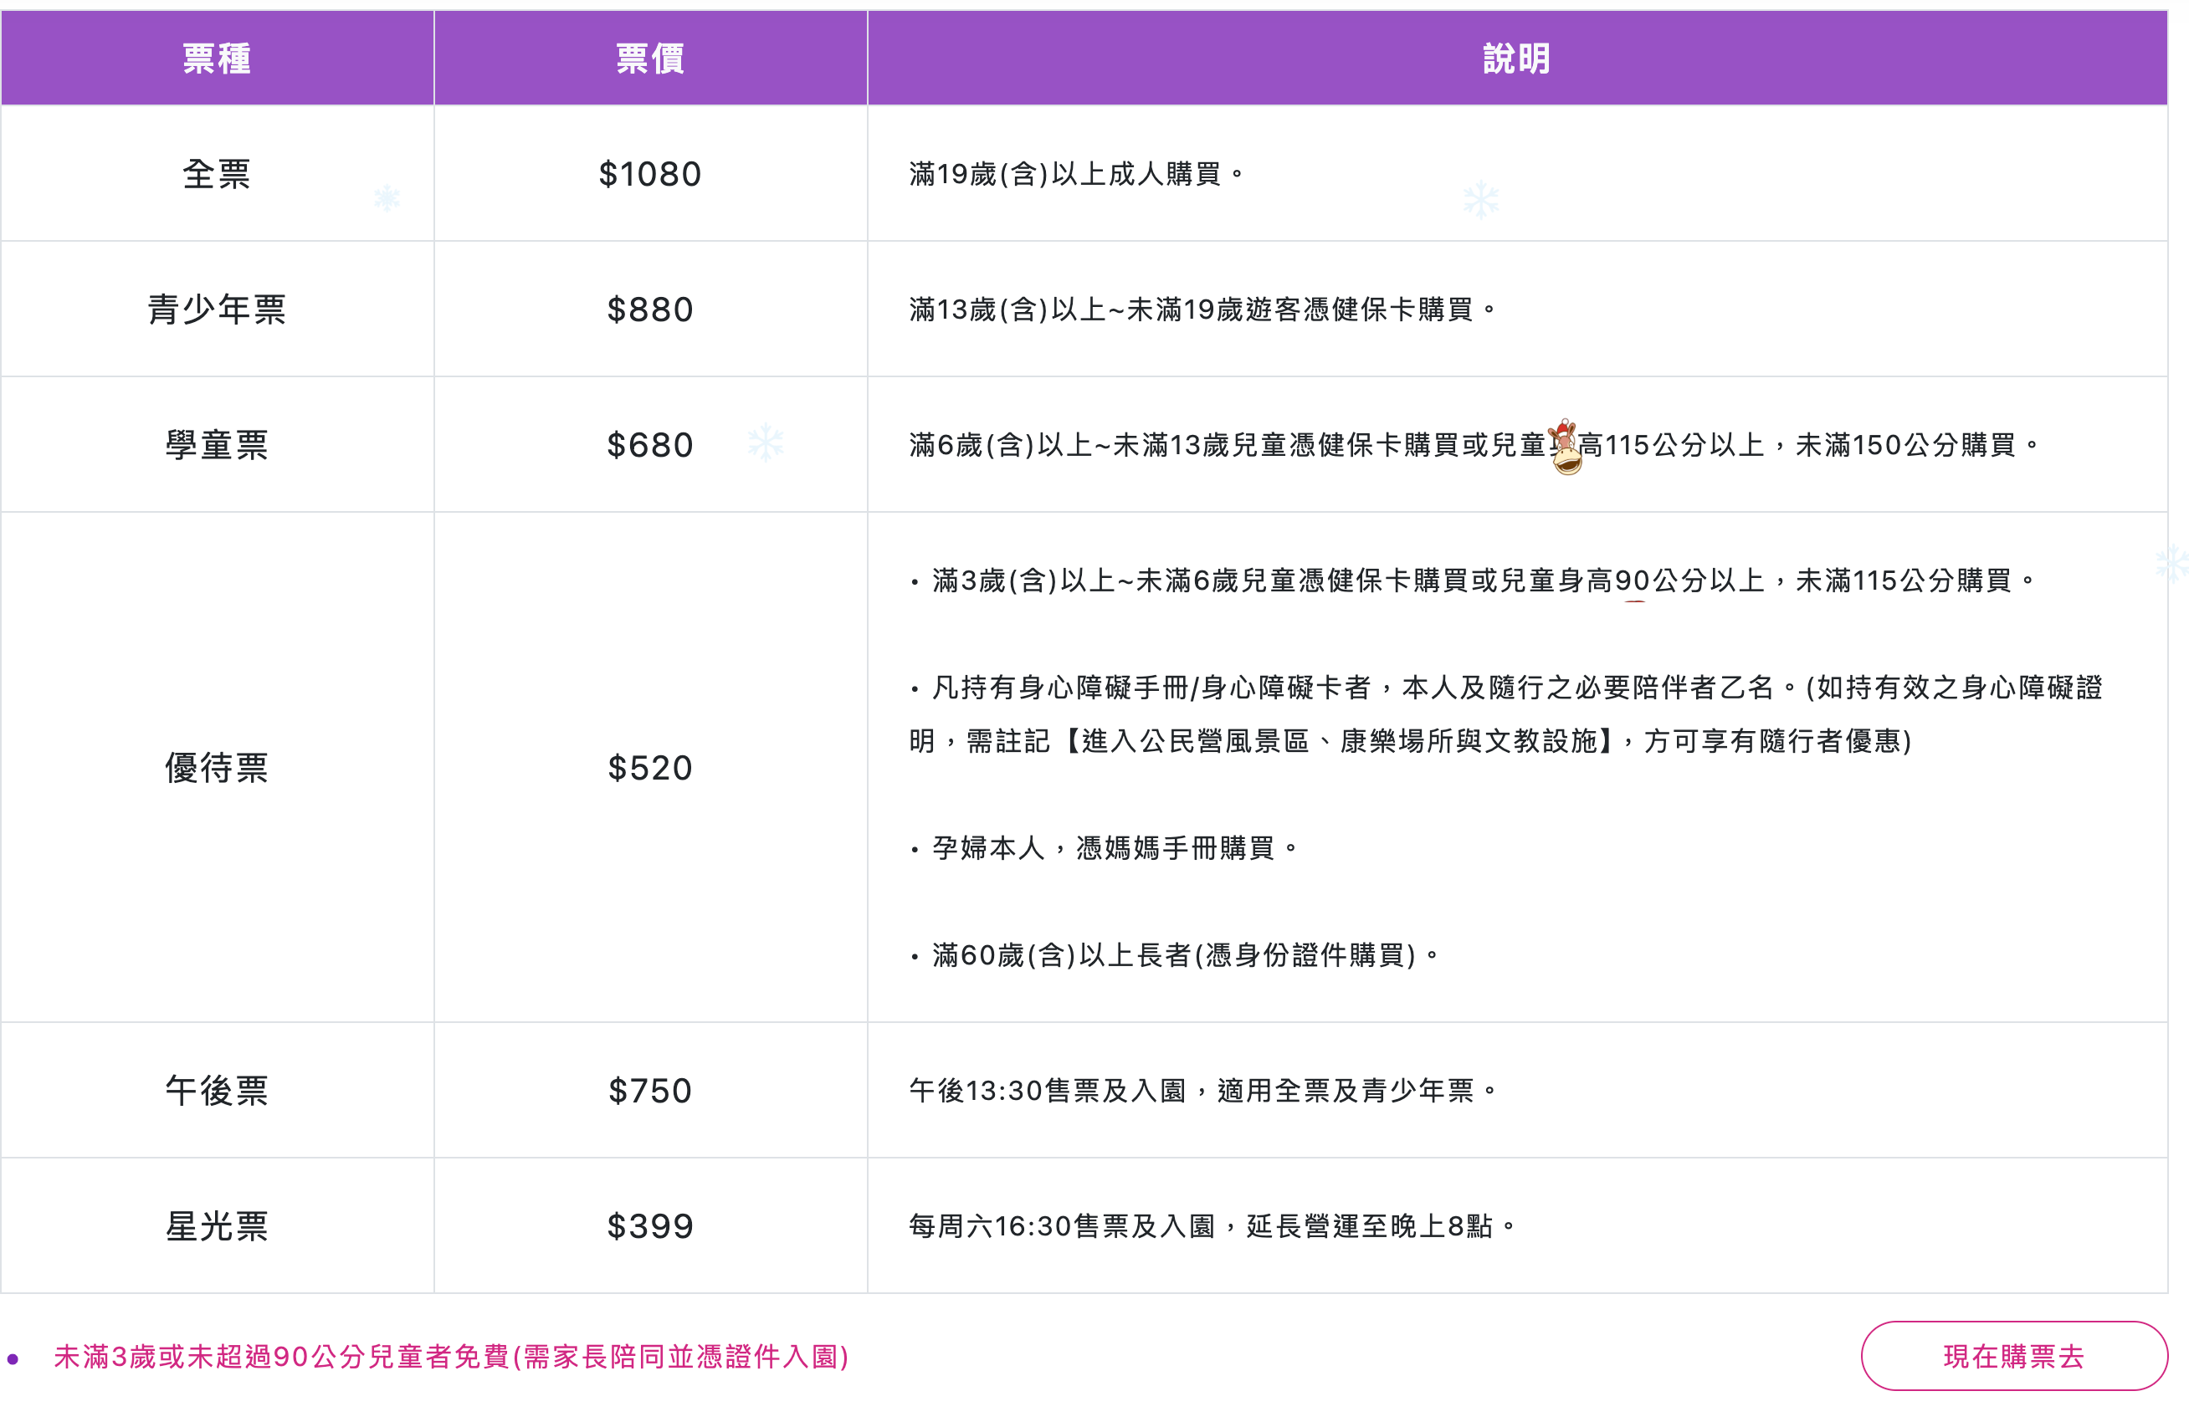Select the 午後票 ticket type cell
The image size is (2189, 1427).
(x=217, y=1091)
